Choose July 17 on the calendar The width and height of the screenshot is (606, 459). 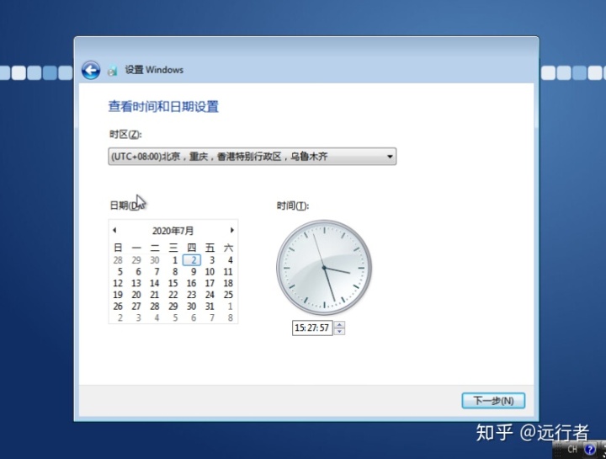[210, 284]
